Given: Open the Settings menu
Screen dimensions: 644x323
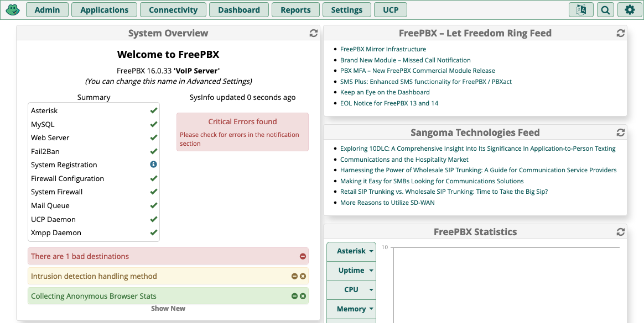Looking at the screenshot, I should [347, 10].
